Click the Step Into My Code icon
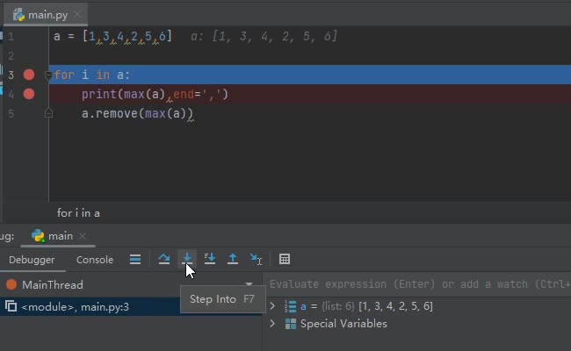This screenshot has height=351, width=571. (210, 259)
